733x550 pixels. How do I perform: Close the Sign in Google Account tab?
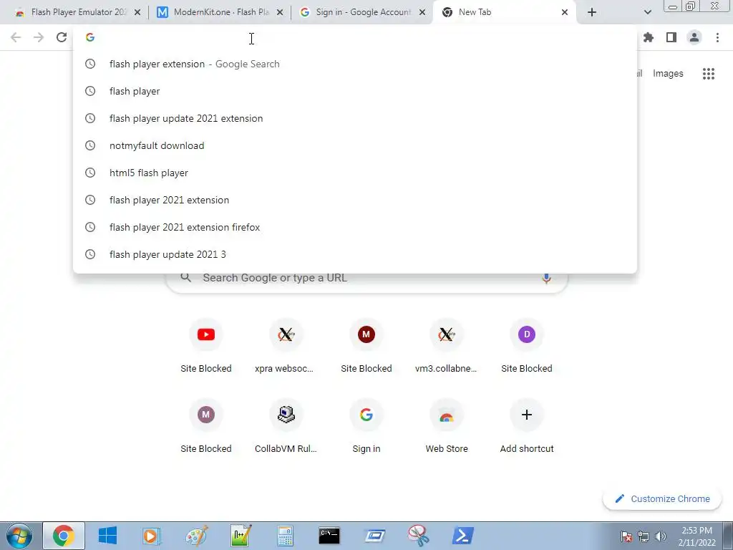coord(422,12)
